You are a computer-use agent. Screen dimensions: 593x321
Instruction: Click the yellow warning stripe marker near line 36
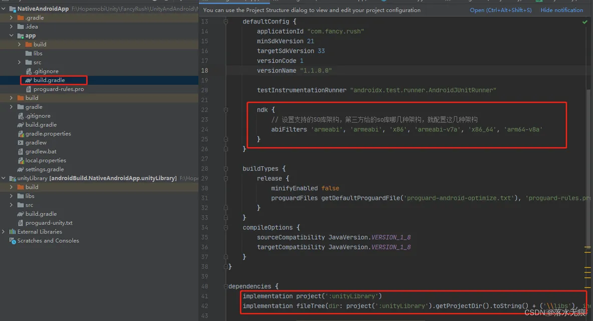click(587, 248)
